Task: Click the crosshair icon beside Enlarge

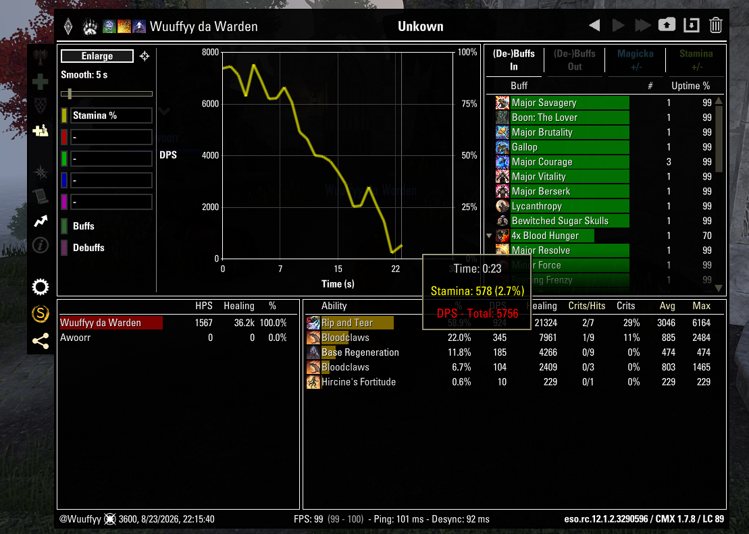Action: 145,56
